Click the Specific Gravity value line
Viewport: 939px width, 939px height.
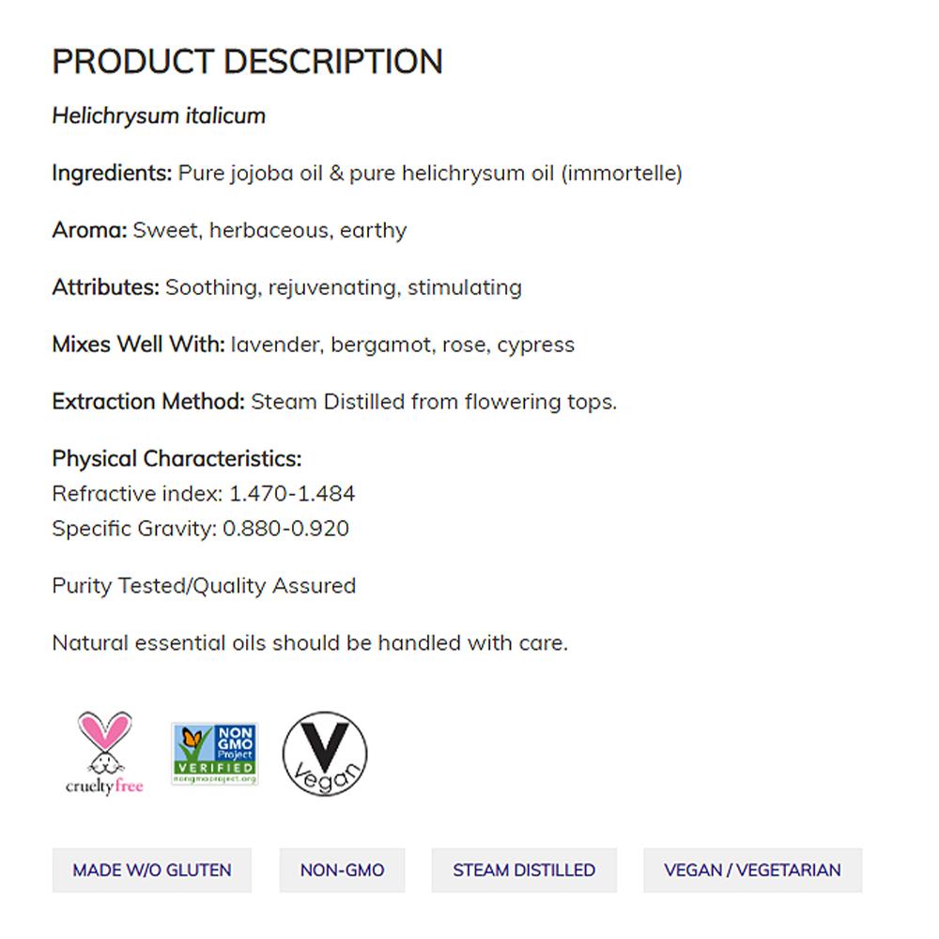[x=200, y=529]
